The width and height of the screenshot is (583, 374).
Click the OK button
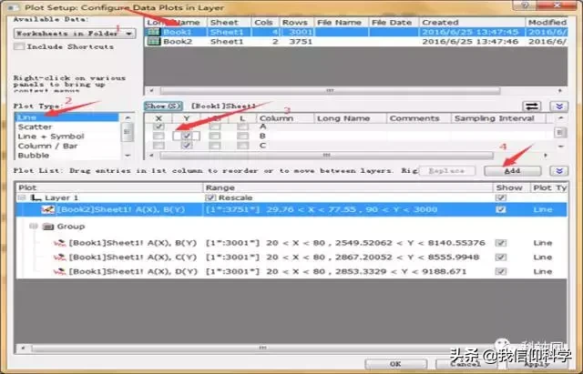coord(395,364)
